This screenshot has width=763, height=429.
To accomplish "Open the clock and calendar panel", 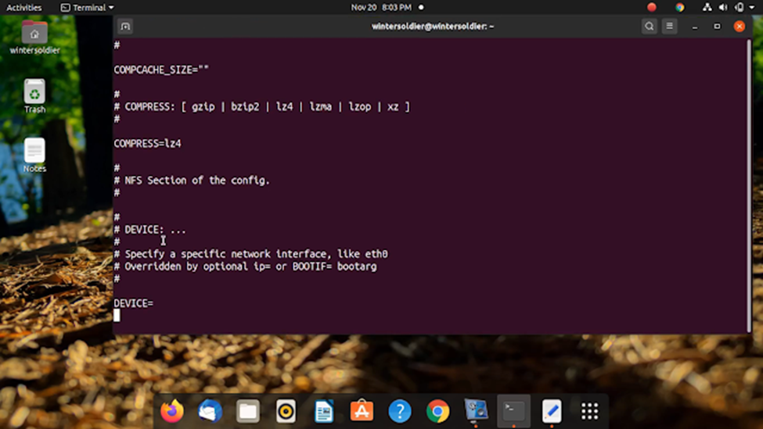I will (381, 7).
